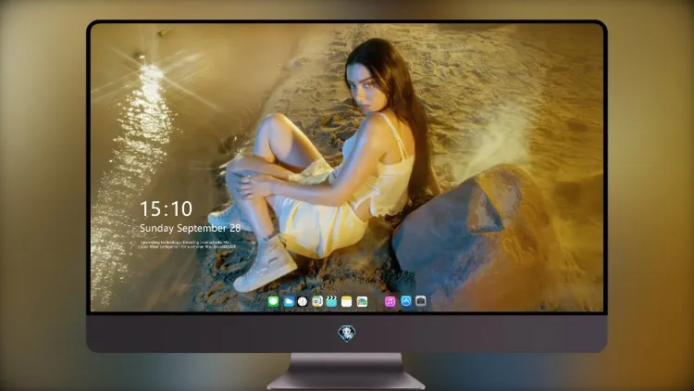Open the Camera app in dock

click(421, 301)
